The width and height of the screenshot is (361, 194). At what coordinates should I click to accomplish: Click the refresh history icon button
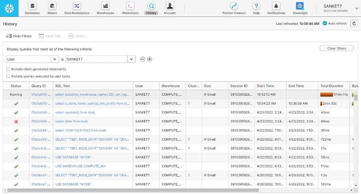point(354,24)
